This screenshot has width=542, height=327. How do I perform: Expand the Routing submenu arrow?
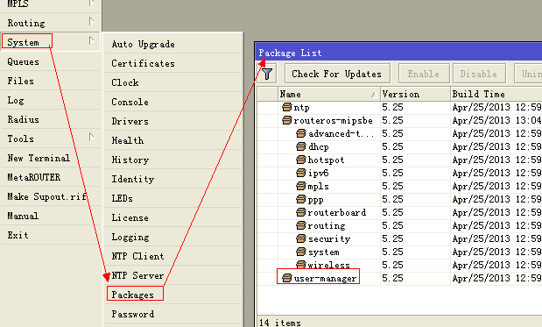click(91, 21)
